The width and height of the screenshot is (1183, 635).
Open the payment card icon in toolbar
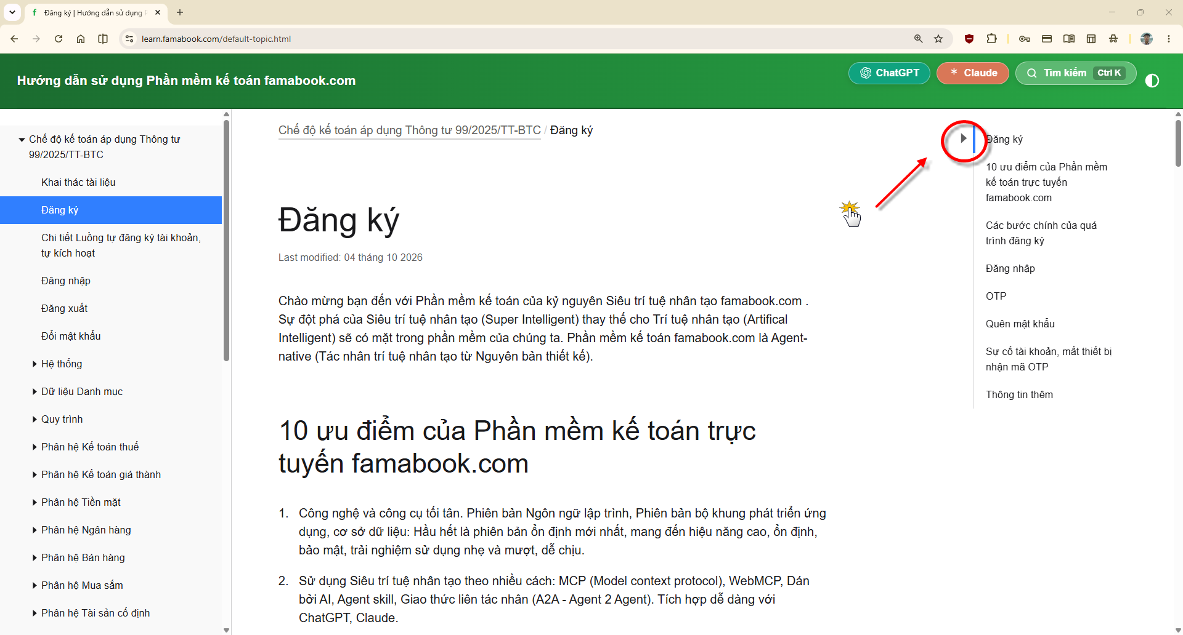coord(1047,39)
